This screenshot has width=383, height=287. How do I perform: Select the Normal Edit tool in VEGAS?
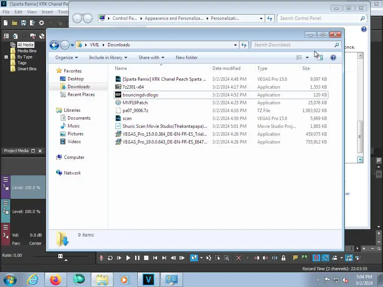click(194, 258)
